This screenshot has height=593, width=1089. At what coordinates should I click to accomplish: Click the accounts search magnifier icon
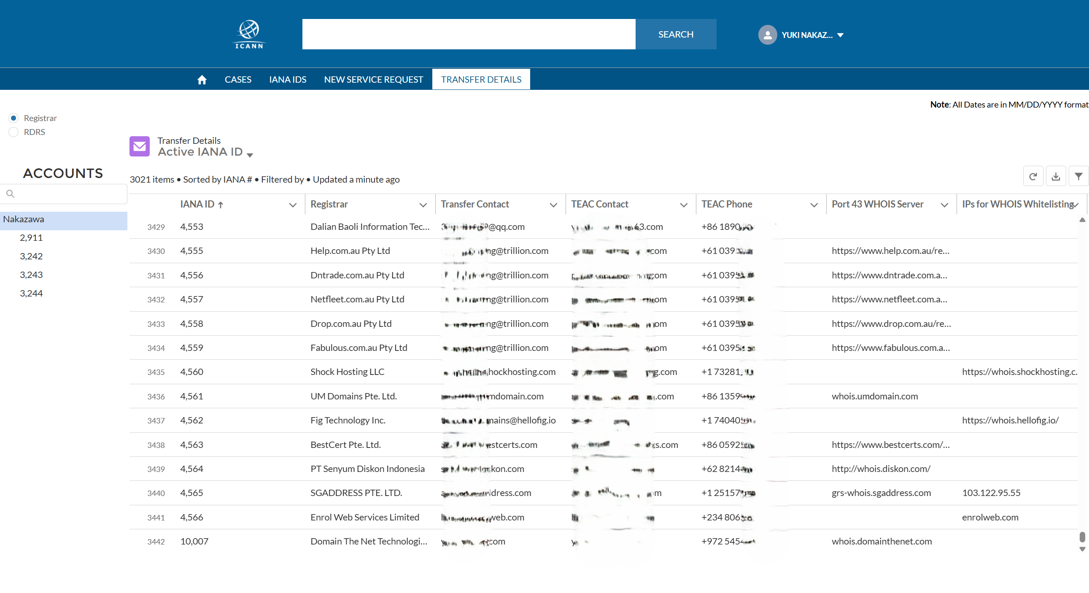click(11, 194)
